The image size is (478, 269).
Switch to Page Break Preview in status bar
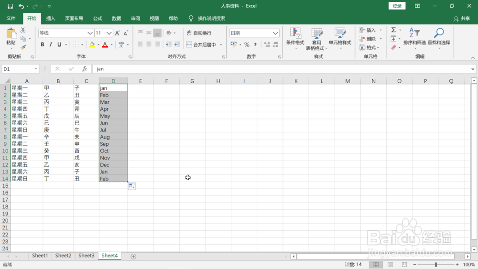[x=404, y=264]
